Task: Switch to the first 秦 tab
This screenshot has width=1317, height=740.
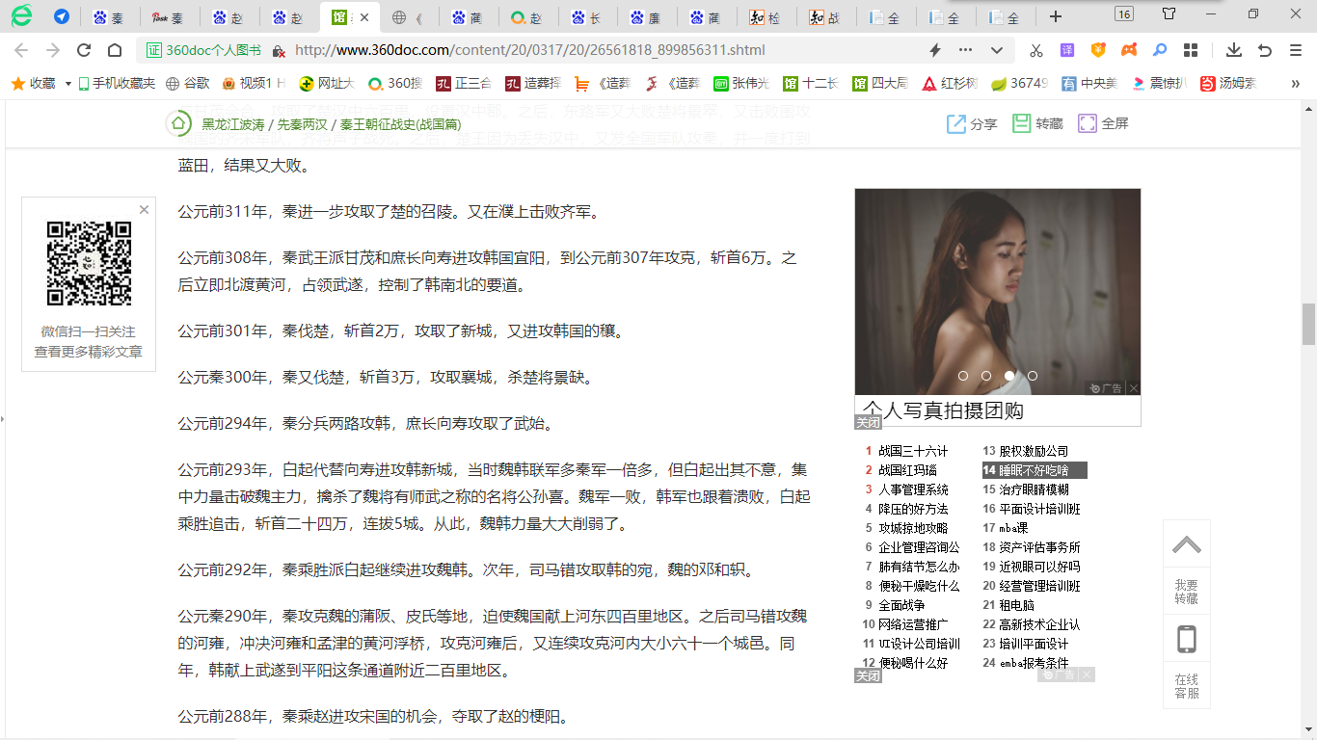Action: click(x=109, y=17)
